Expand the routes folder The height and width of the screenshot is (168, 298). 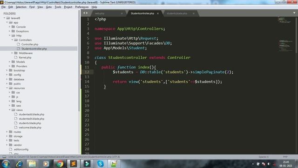click(x=7, y=132)
